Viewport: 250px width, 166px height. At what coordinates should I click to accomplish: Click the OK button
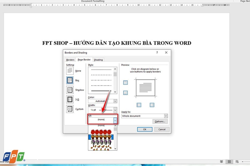click(x=145, y=129)
